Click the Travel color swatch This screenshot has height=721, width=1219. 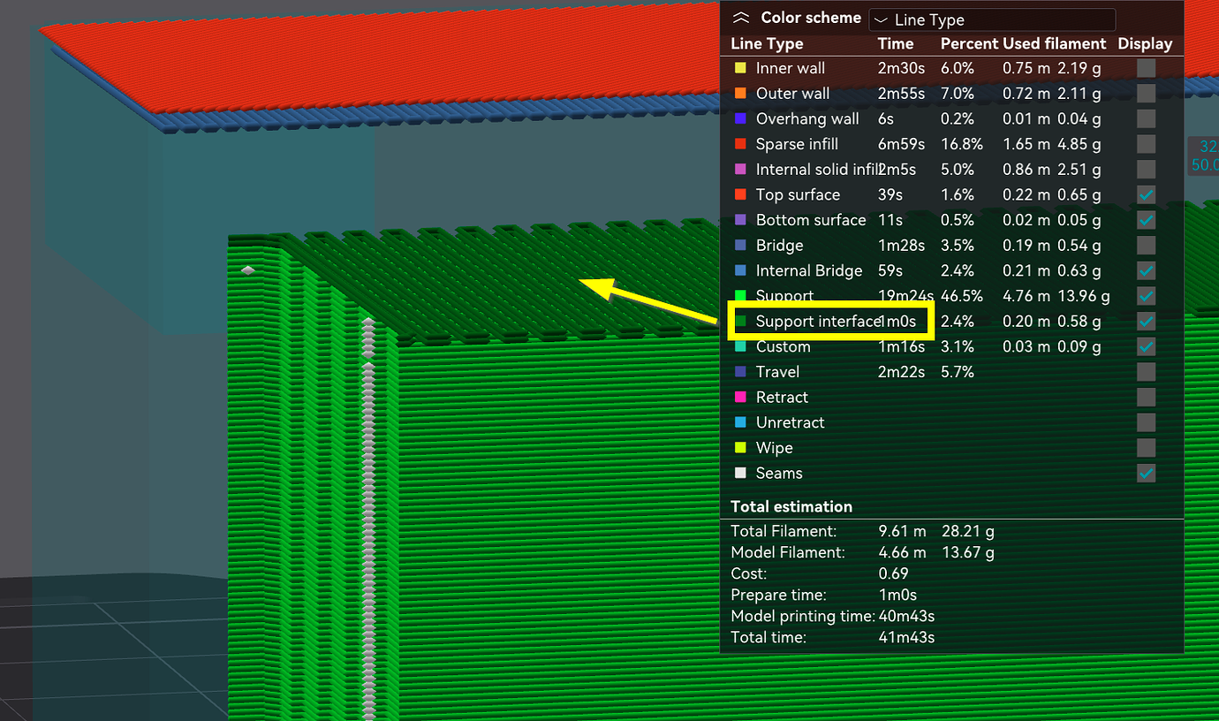[740, 372]
